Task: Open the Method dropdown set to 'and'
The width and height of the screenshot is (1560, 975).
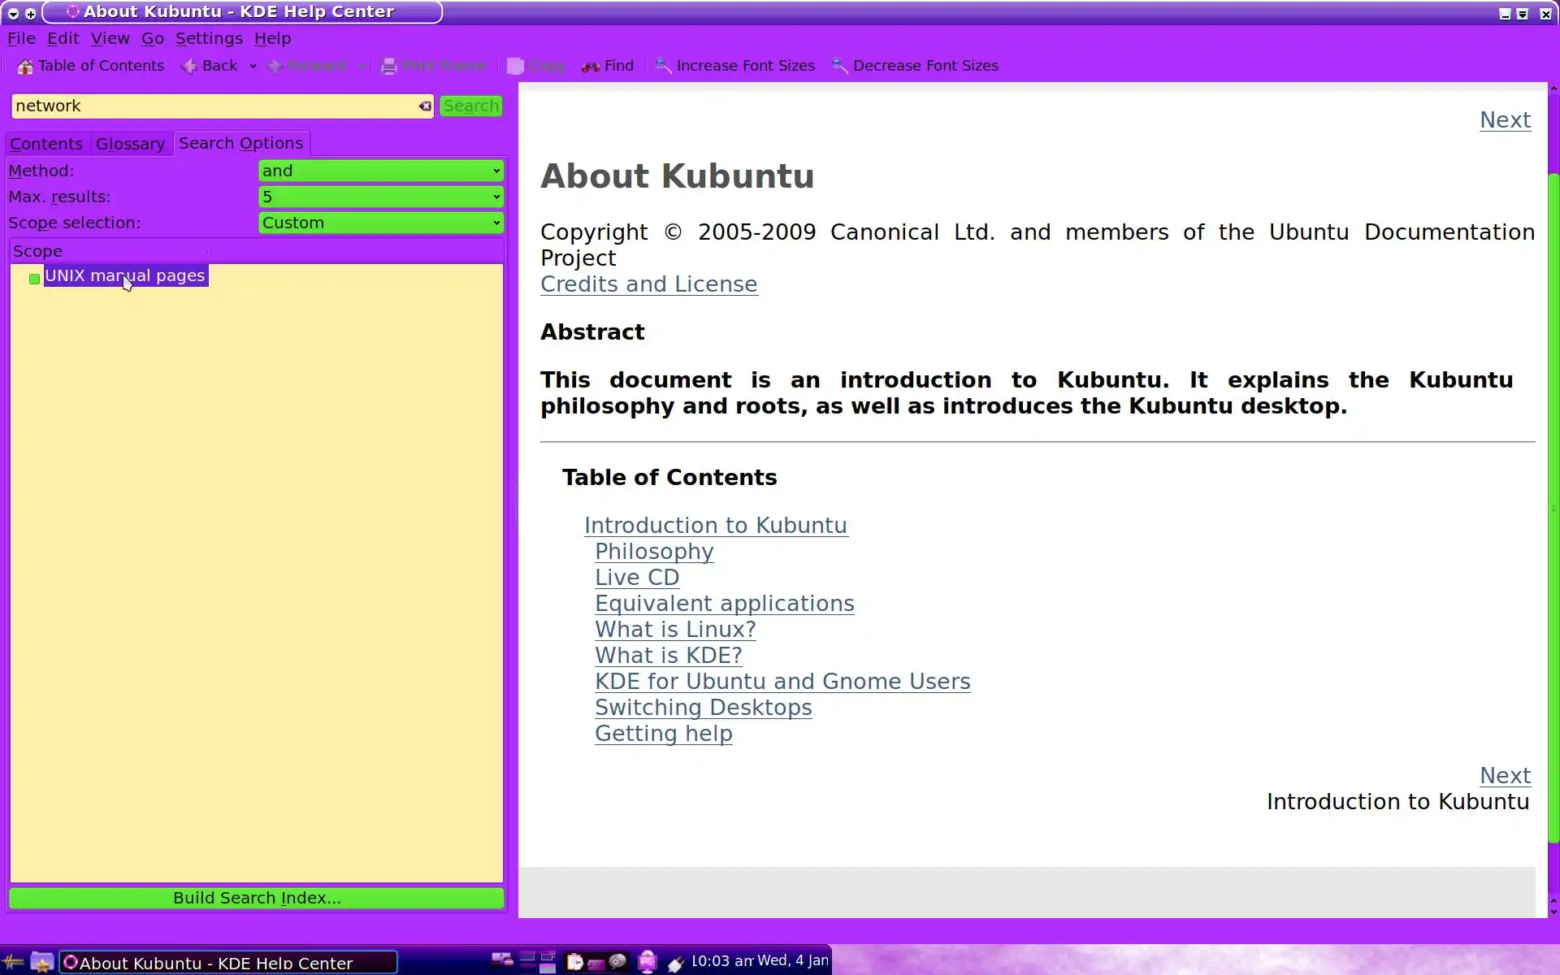Action: tap(380, 171)
